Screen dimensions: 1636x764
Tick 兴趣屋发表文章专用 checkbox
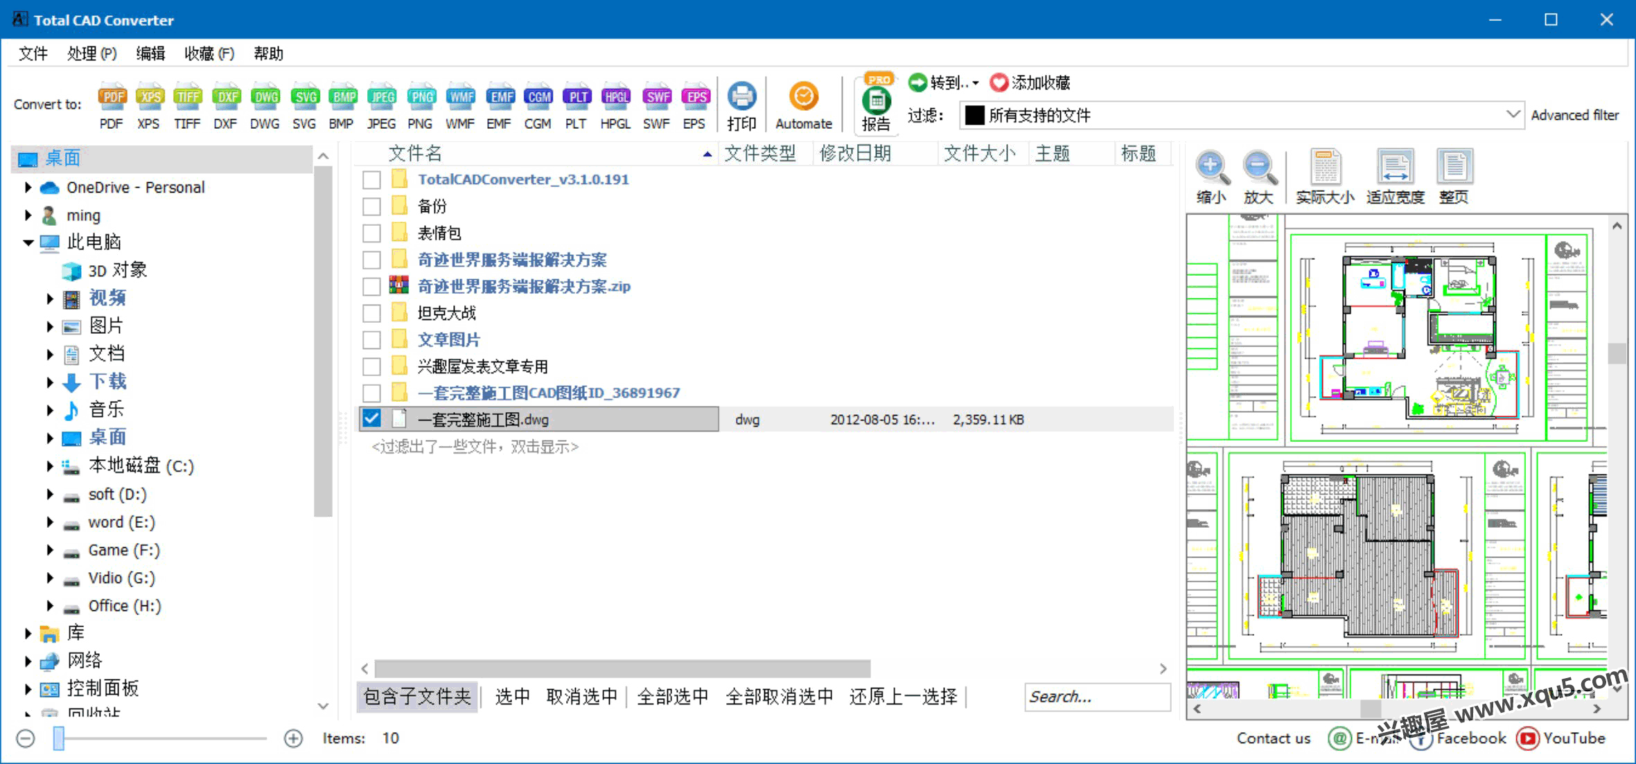[x=371, y=366]
